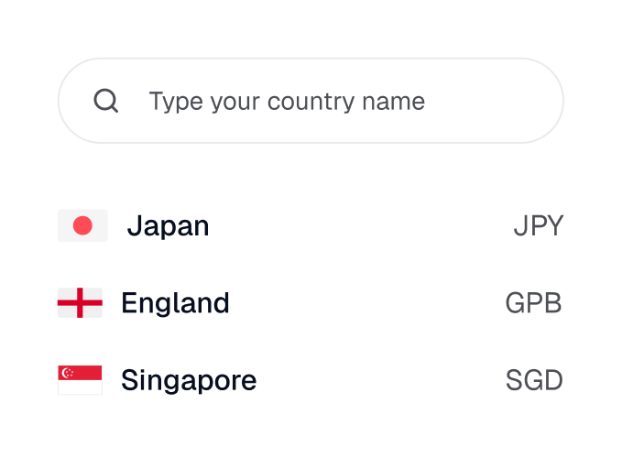Click the word 'England' label
The height and width of the screenshot is (469, 622).
[175, 302]
